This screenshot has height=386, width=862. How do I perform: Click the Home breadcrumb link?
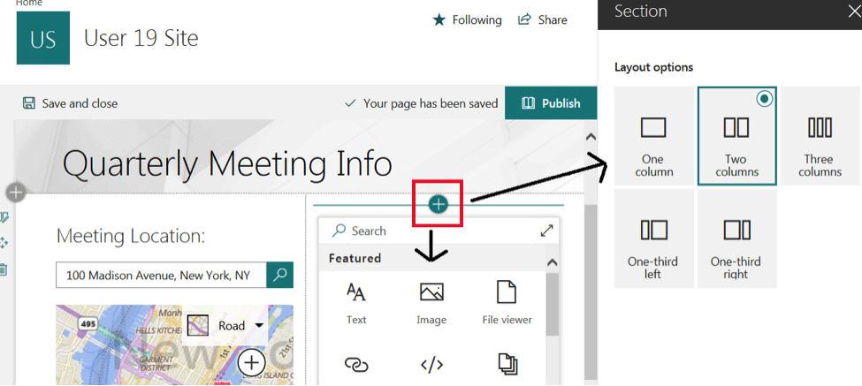pos(28,3)
